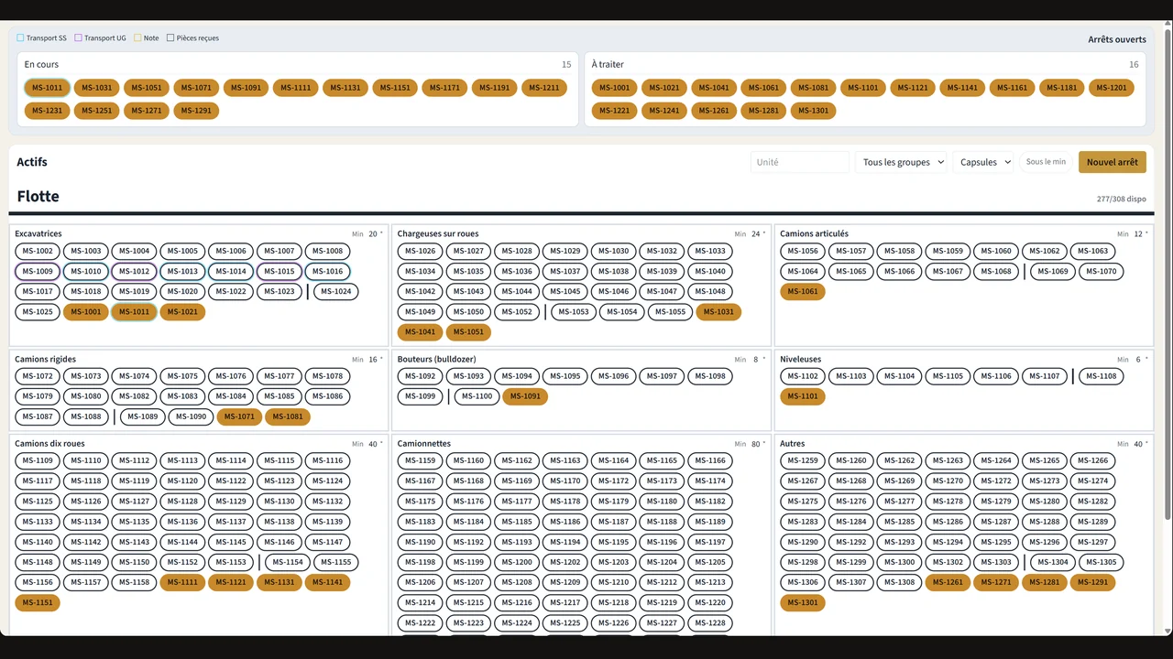The image size is (1173, 659).
Task: Click the Arrêts ouverts heading
Action: tap(1117, 39)
